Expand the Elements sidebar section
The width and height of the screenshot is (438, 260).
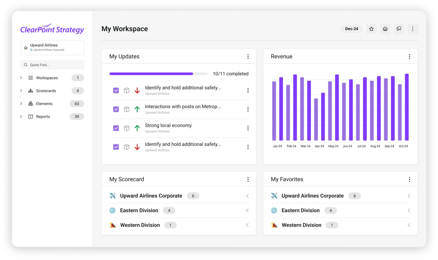21,104
